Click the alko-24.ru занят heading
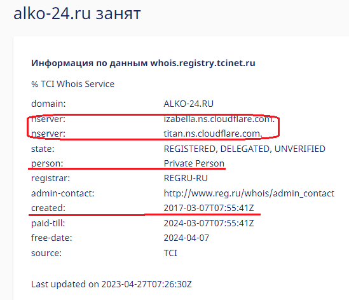Viewport: 349px width, 300px height. 77,13
